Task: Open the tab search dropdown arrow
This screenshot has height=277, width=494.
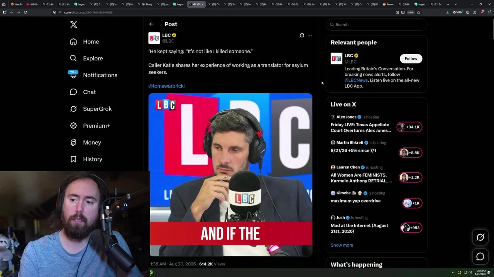Action: 455,4
